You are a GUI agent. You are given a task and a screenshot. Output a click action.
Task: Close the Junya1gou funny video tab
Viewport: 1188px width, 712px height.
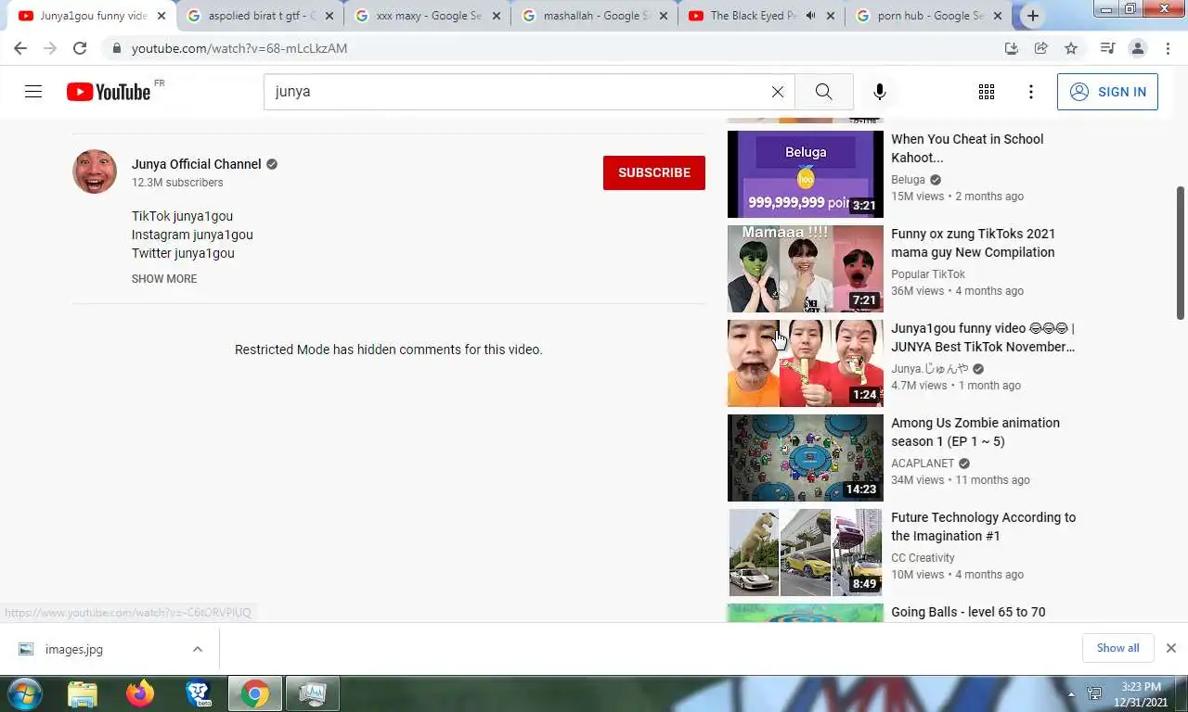[x=161, y=16]
